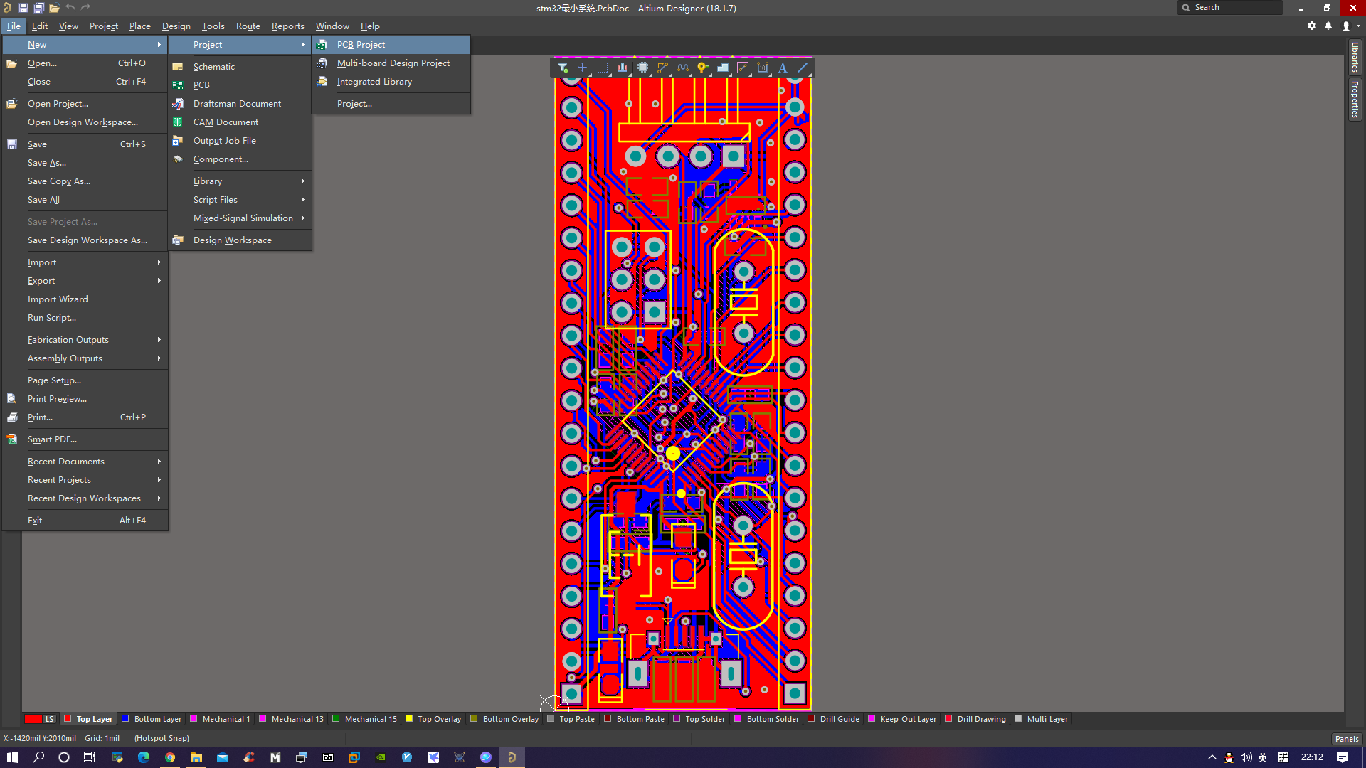The height and width of the screenshot is (768, 1366).
Task: Expand the Export submenu
Action: [x=85, y=280]
